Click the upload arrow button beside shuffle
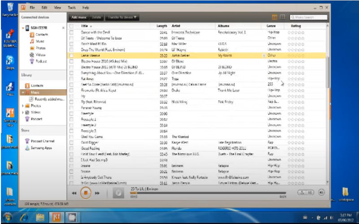 (x=302, y=193)
